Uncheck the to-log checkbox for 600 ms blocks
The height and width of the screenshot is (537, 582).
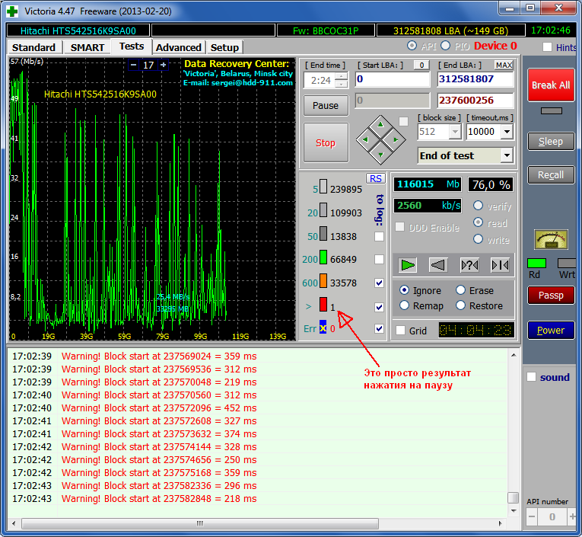point(380,283)
